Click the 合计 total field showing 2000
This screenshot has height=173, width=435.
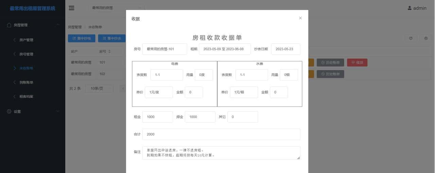221,134
